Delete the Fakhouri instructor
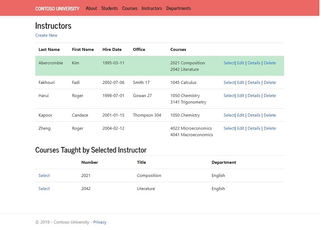Image resolution: width=321 pixels, height=230 pixels. point(270,83)
